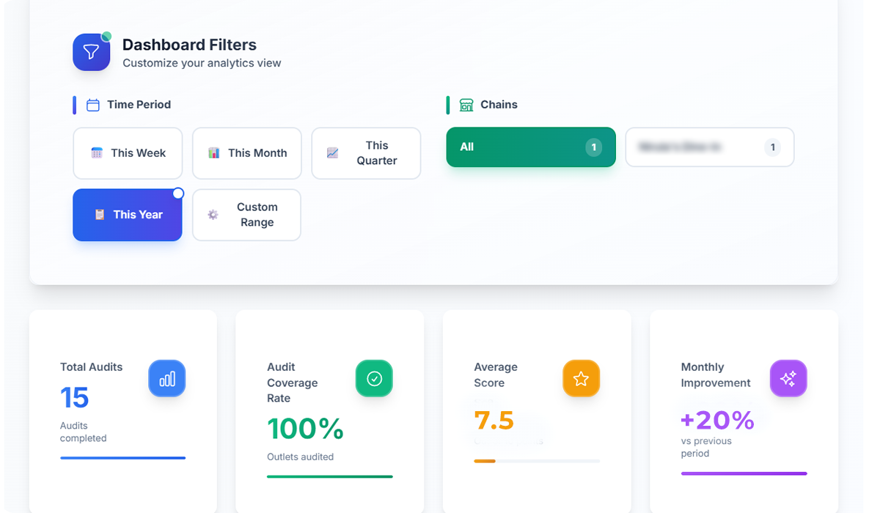Select the This Month filter option
This screenshot has width=880, height=513.
(x=247, y=153)
